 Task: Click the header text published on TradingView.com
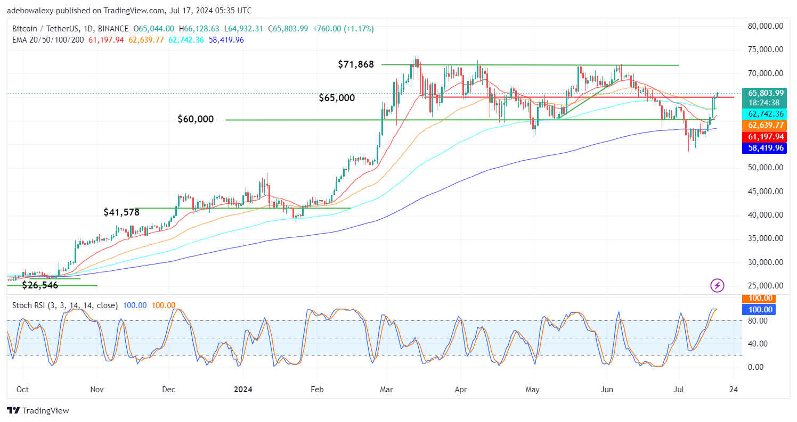(112, 10)
